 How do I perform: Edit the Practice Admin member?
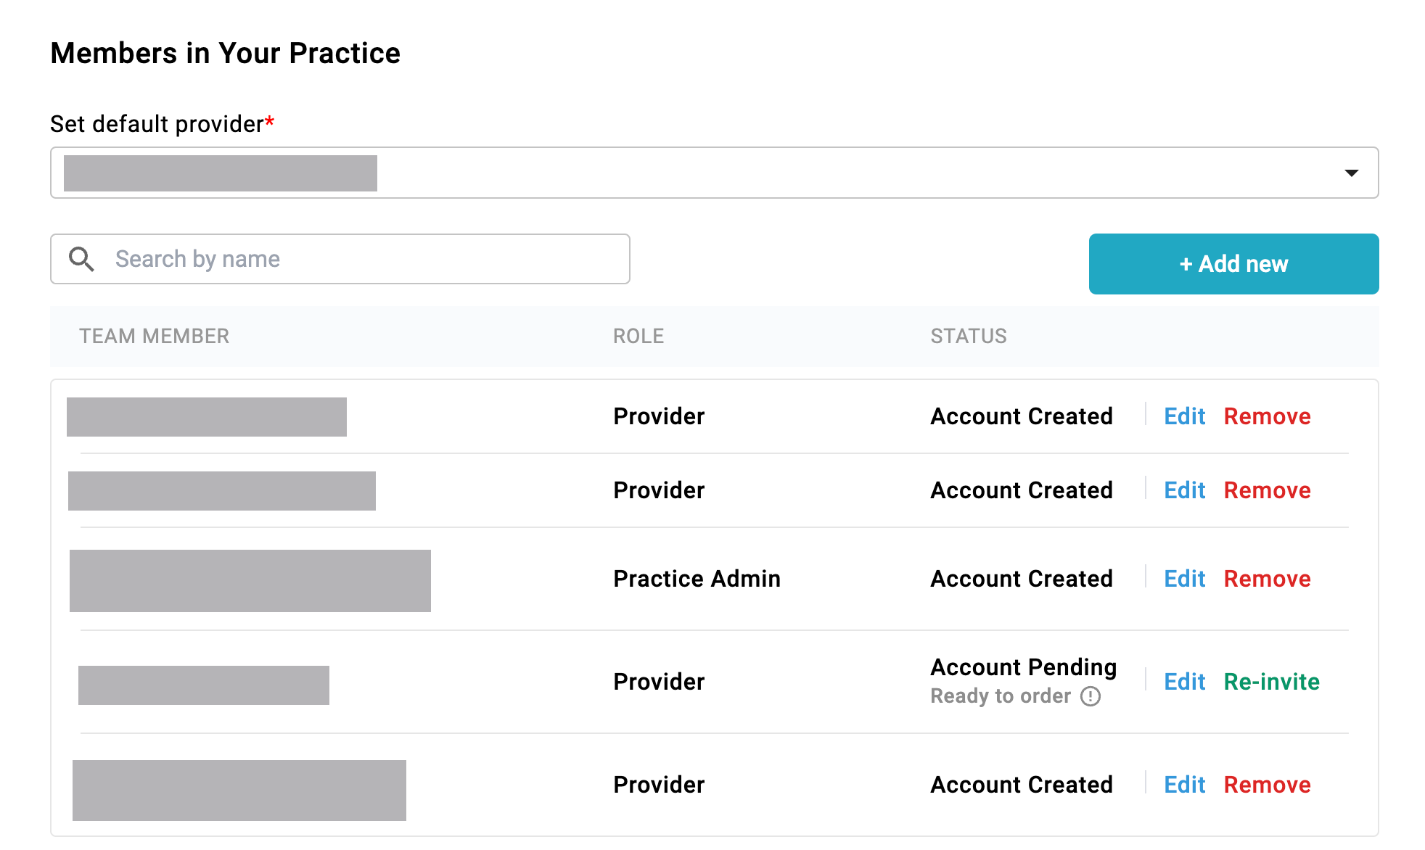1184,579
